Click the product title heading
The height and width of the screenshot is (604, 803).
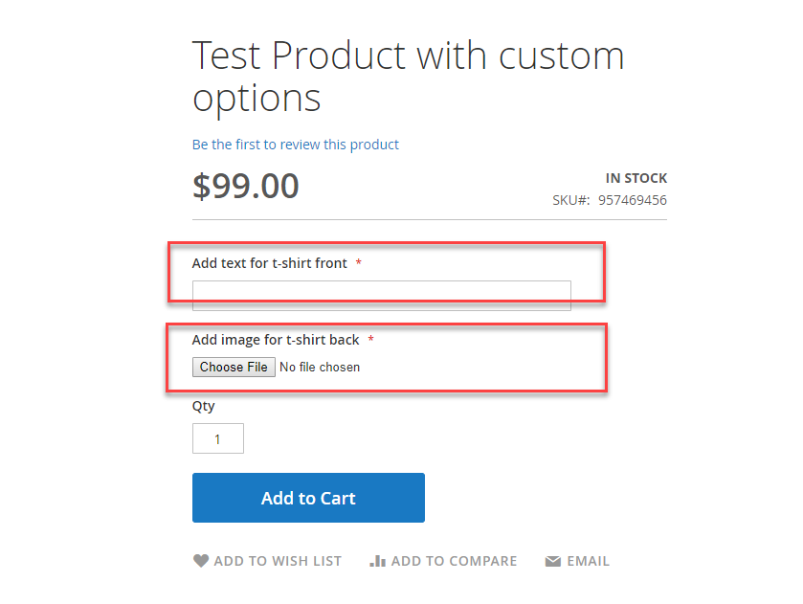pos(408,77)
